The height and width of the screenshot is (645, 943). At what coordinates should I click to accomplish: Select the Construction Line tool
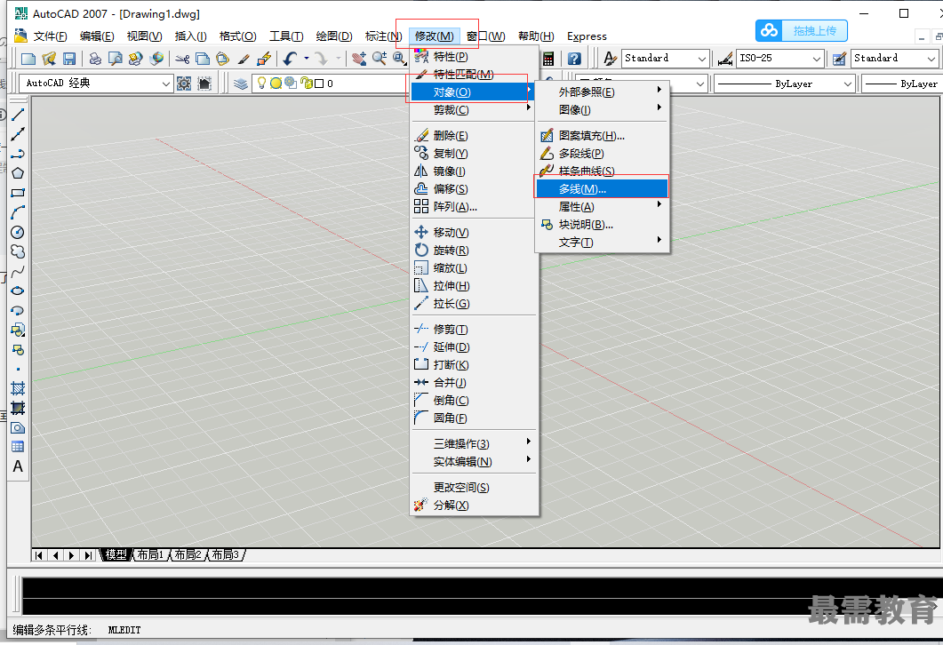click(18, 134)
